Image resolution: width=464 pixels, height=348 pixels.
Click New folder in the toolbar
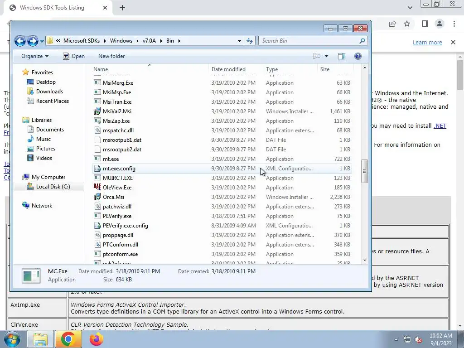[111, 56]
